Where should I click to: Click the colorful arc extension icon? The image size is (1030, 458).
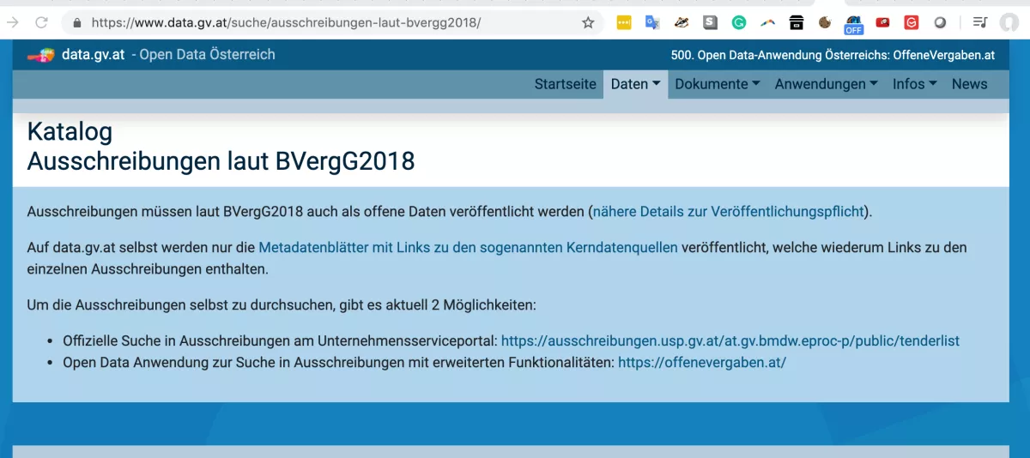click(767, 23)
